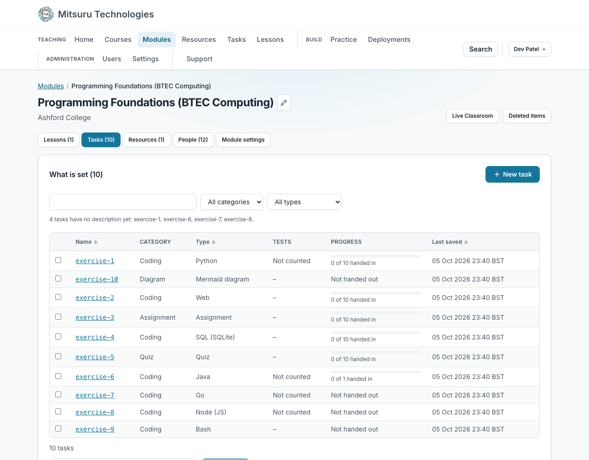Tick the checkbox for exercise-1
This screenshot has height=460, width=589.
[58, 260]
